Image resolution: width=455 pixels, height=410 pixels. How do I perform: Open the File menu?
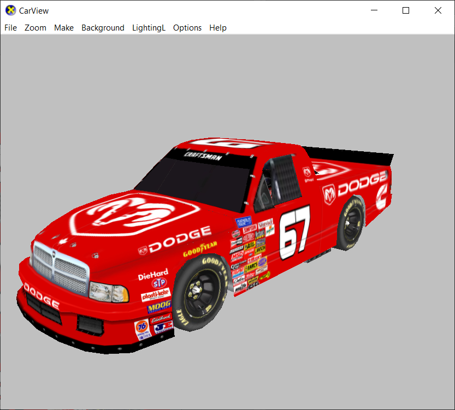click(x=10, y=28)
